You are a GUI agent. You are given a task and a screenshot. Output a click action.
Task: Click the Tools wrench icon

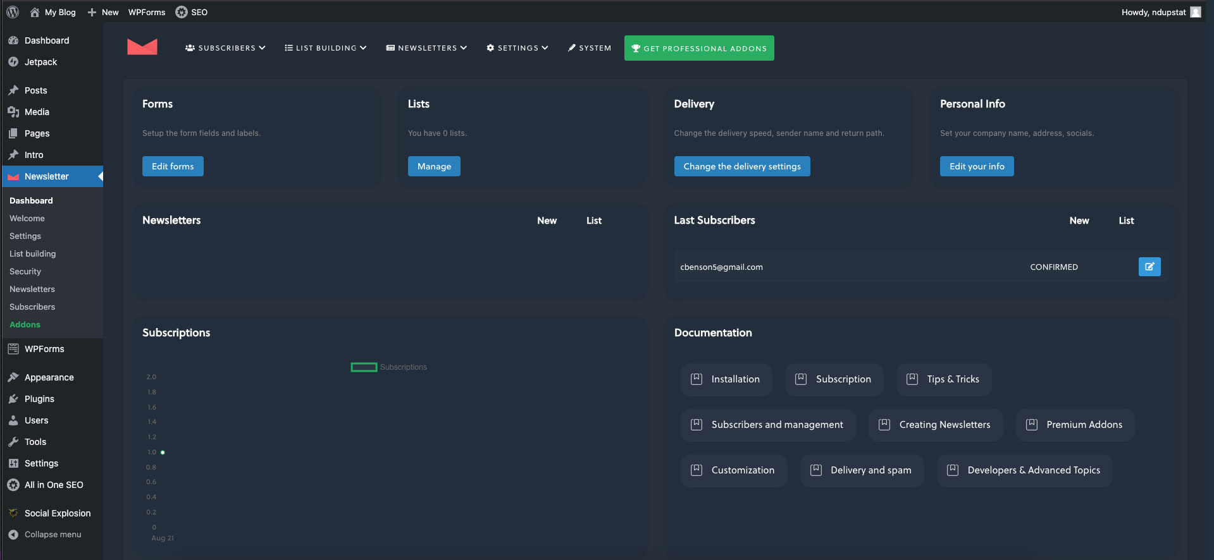point(13,442)
